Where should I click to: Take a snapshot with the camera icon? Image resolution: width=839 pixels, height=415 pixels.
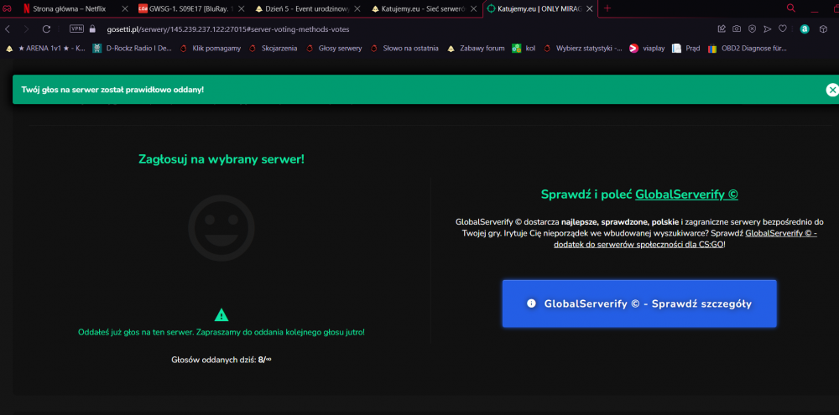click(x=737, y=29)
